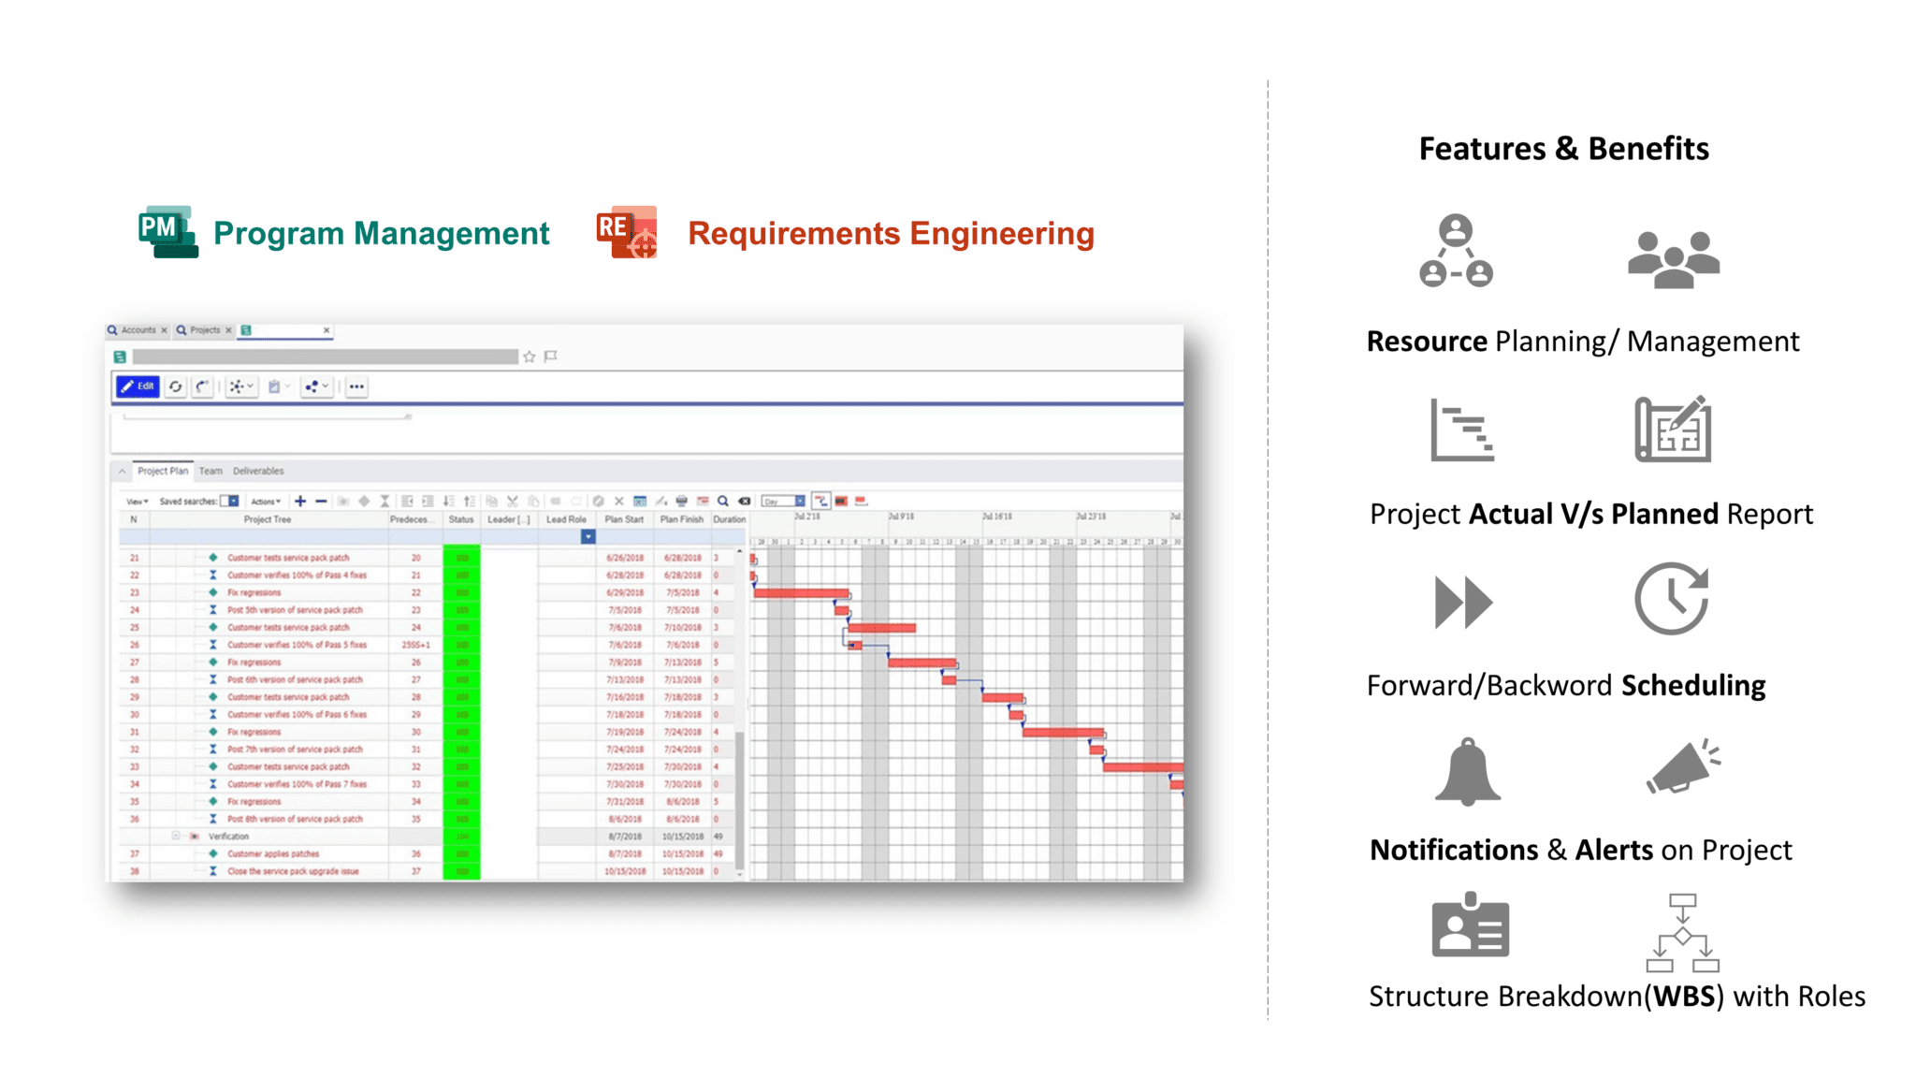
Task: Select the Team tab
Action: click(x=210, y=471)
